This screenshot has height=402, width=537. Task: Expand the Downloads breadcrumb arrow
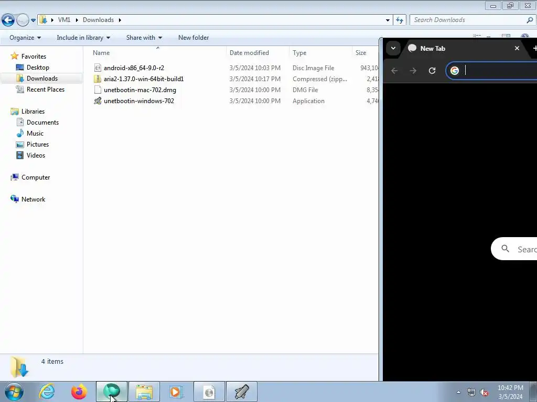[120, 20]
